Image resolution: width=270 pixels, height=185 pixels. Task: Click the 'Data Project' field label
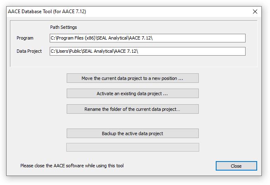click(x=29, y=52)
